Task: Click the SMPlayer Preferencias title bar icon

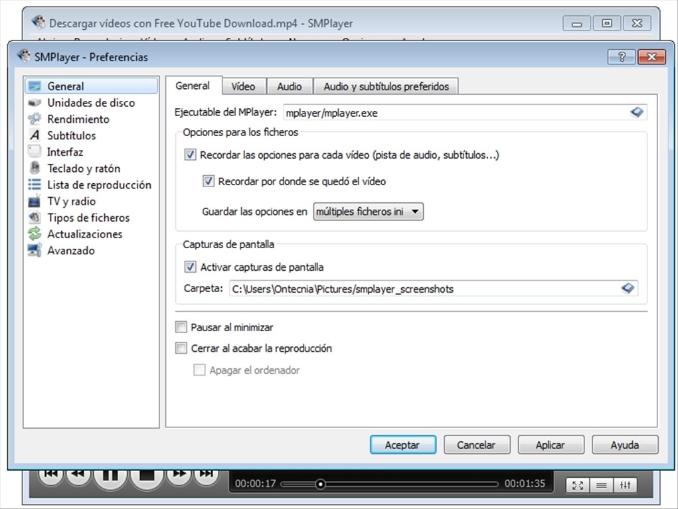Action: click(24, 56)
